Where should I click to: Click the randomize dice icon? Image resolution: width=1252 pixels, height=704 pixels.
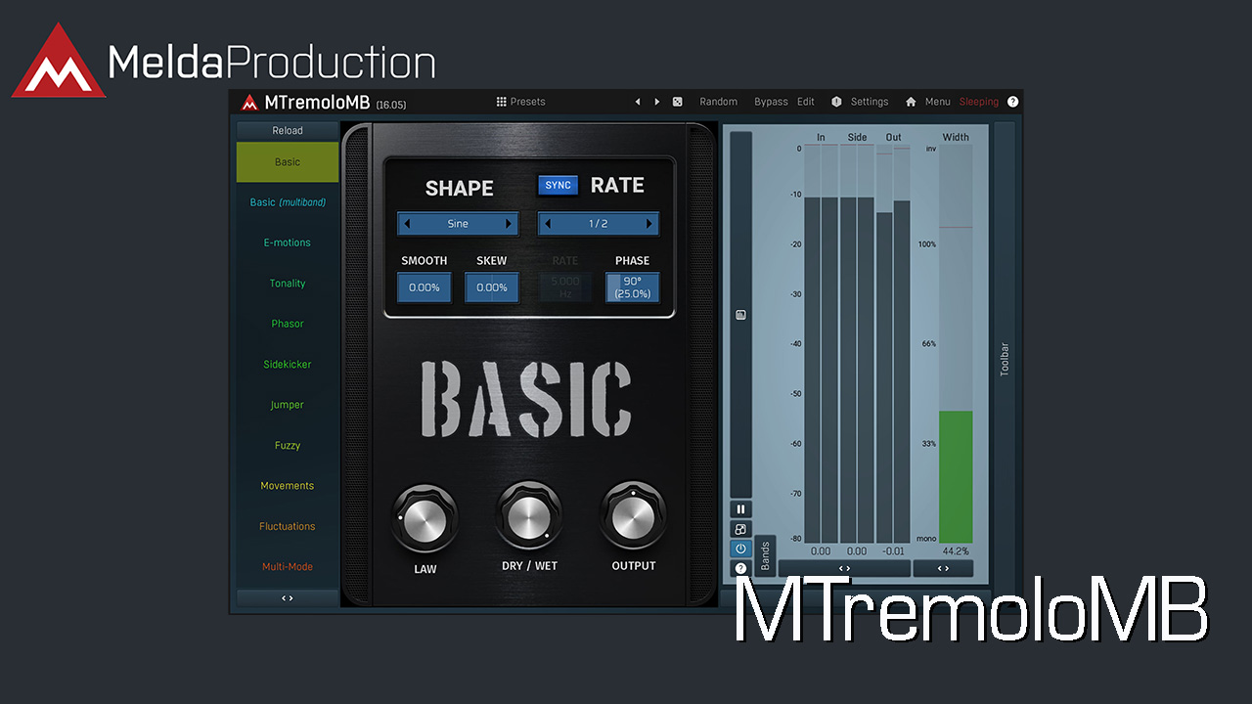677,102
